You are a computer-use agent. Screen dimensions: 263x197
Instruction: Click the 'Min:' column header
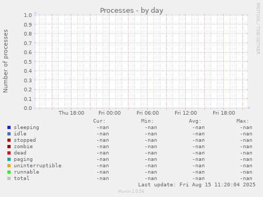(x=147, y=121)
